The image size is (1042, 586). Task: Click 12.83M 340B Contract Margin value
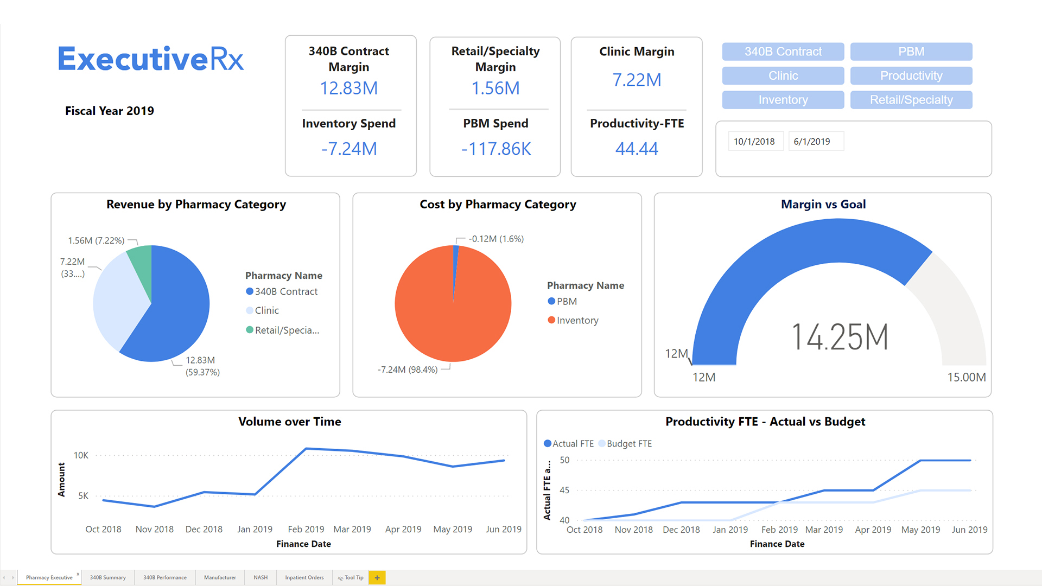point(349,88)
